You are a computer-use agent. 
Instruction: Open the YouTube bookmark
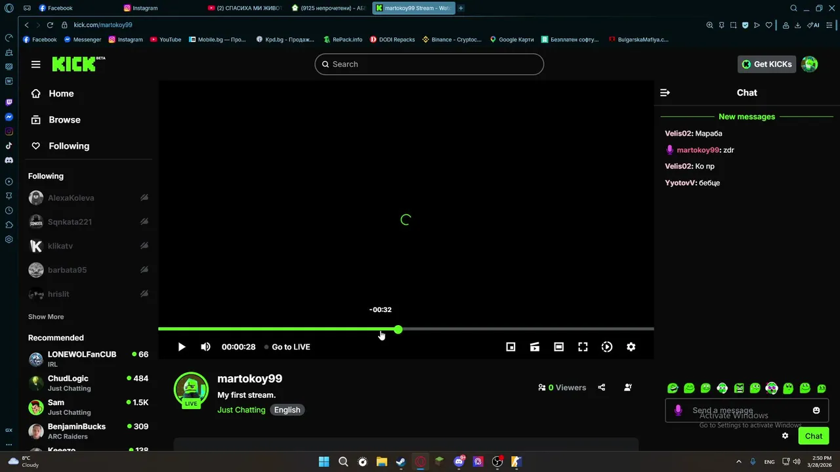165,39
